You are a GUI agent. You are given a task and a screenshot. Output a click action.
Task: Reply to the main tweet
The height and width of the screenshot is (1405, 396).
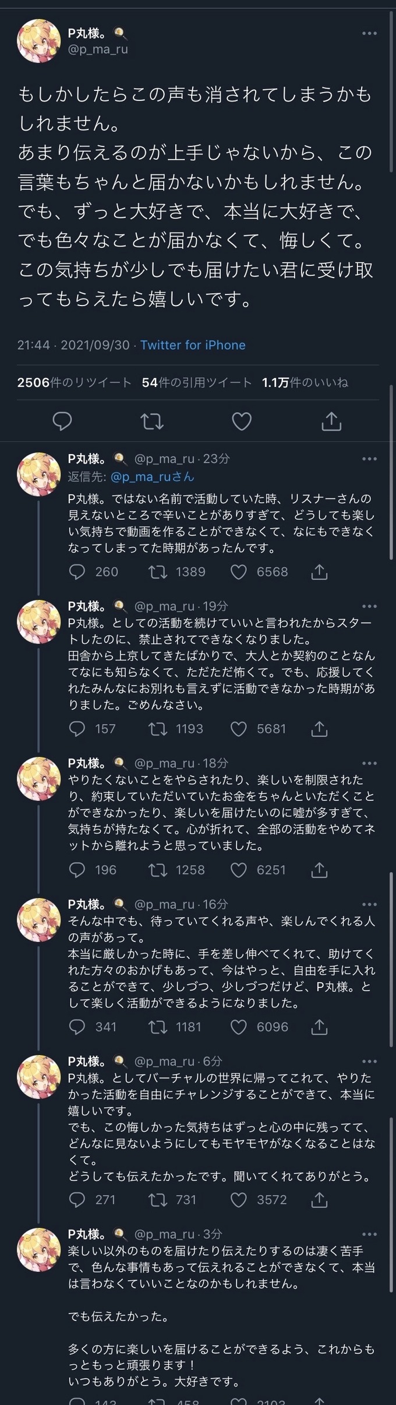(62, 421)
